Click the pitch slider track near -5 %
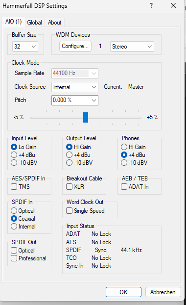Screen dimensions: 186x305 [x=33, y=118]
